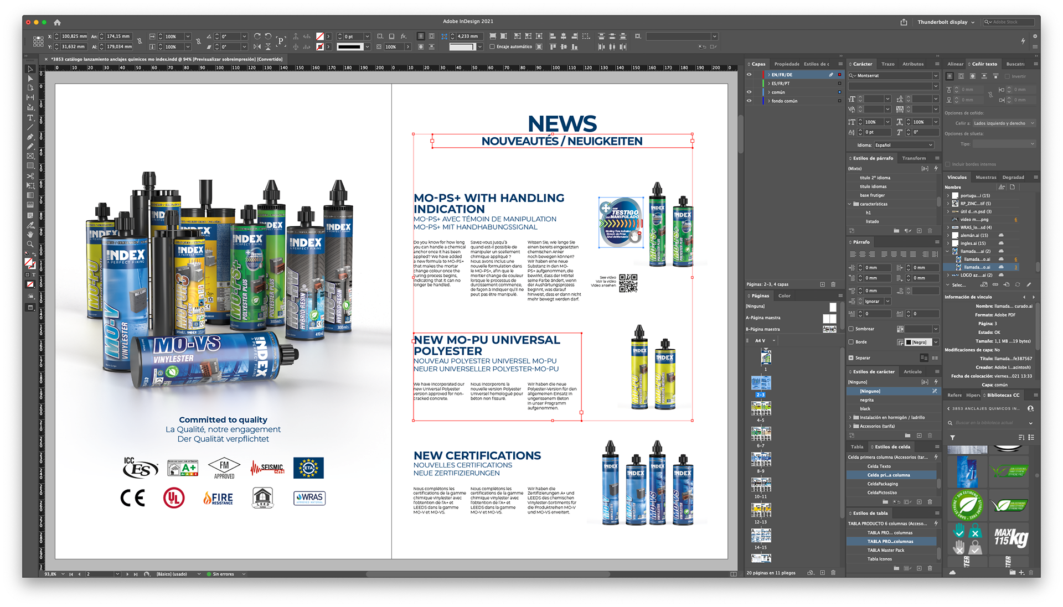This screenshot has width=1063, height=607.
Task: Select the Eyedropper tool
Action: [x=30, y=225]
